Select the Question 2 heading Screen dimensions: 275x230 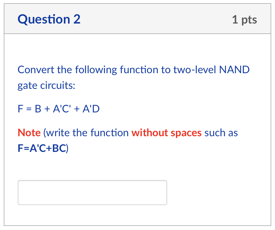point(49,19)
